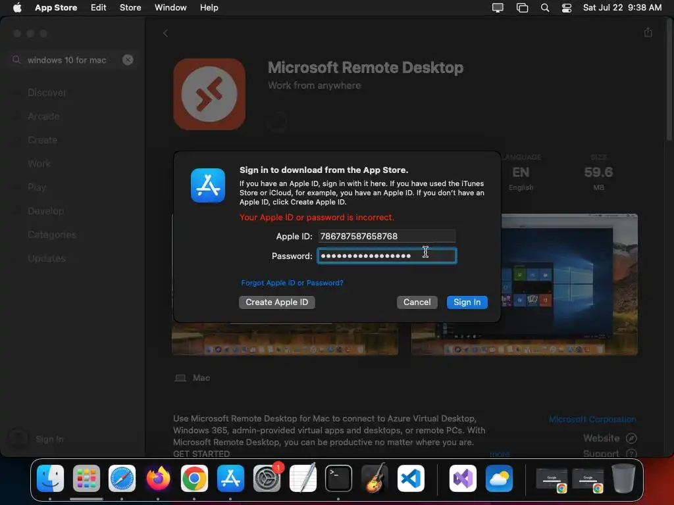674x505 pixels.
Task: Open the Store menu
Action: click(x=130, y=8)
